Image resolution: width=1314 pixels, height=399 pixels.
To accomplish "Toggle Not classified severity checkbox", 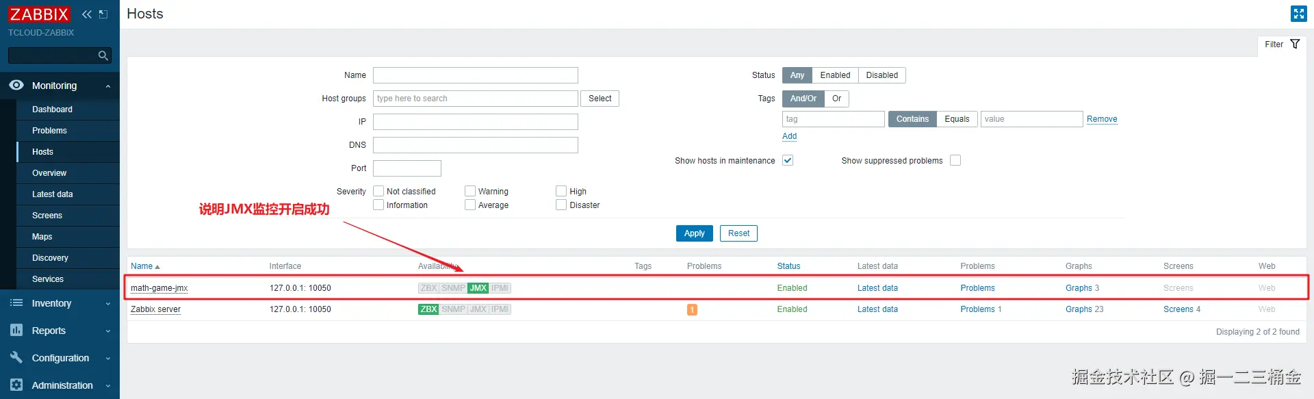I will (x=378, y=191).
